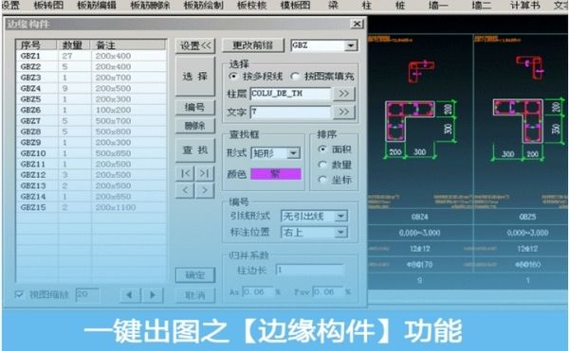Sort by 数量 radio option
The width and height of the screenshot is (569, 351).
coord(322,165)
